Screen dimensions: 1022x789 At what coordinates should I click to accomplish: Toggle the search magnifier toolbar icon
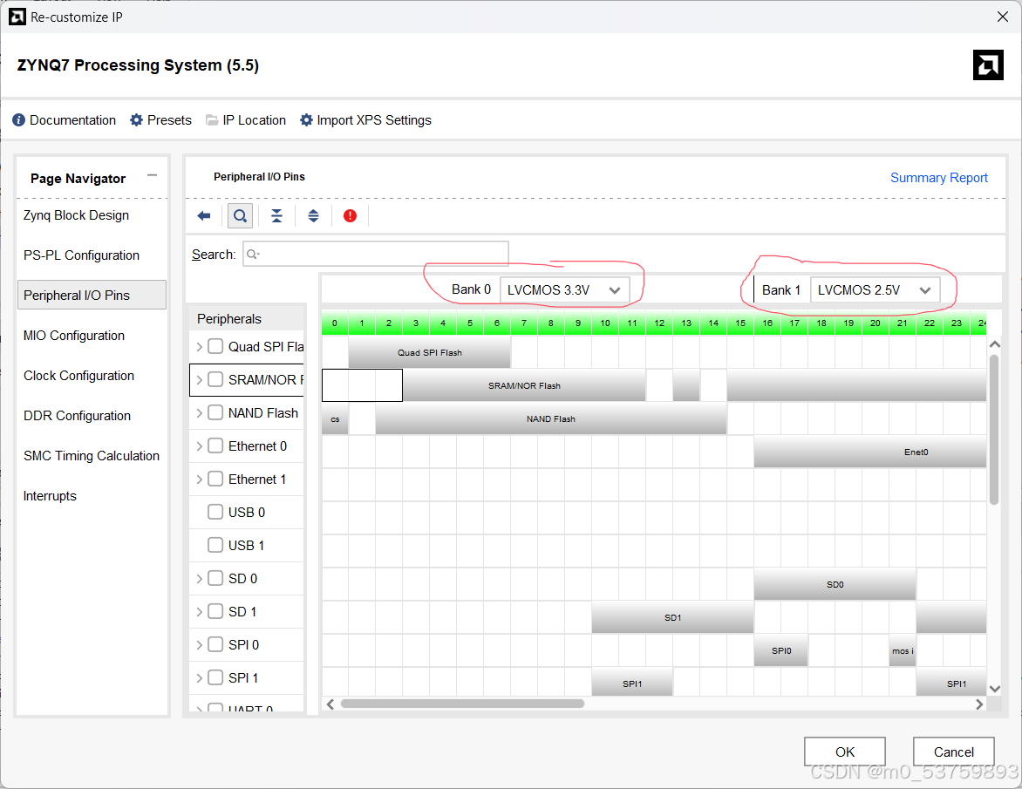(x=240, y=215)
